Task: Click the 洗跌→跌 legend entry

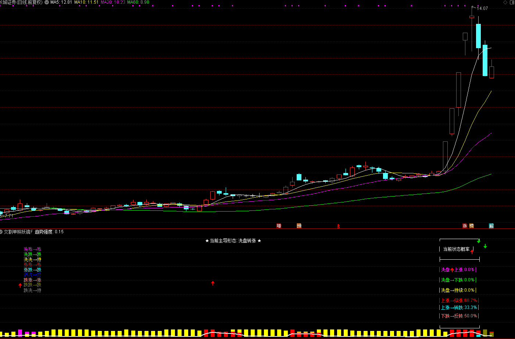Action: (32, 254)
